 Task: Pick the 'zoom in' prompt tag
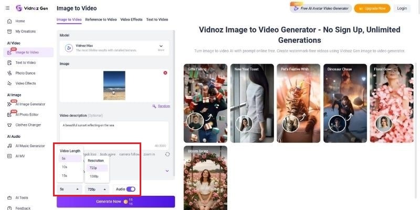pyautogui.click(x=149, y=154)
